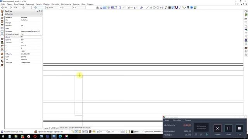Switch to the second document tab
This screenshot has height=139, width=248.
64,128
